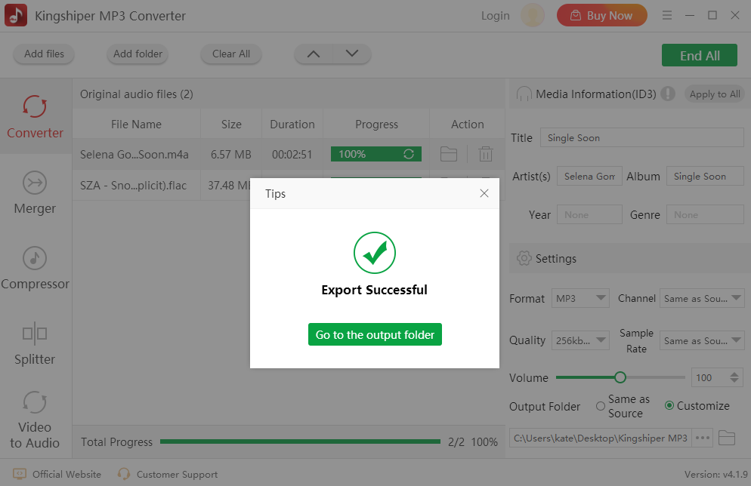The width and height of the screenshot is (751, 486).
Task: Browse output path with three-dots button
Action: (702, 438)
